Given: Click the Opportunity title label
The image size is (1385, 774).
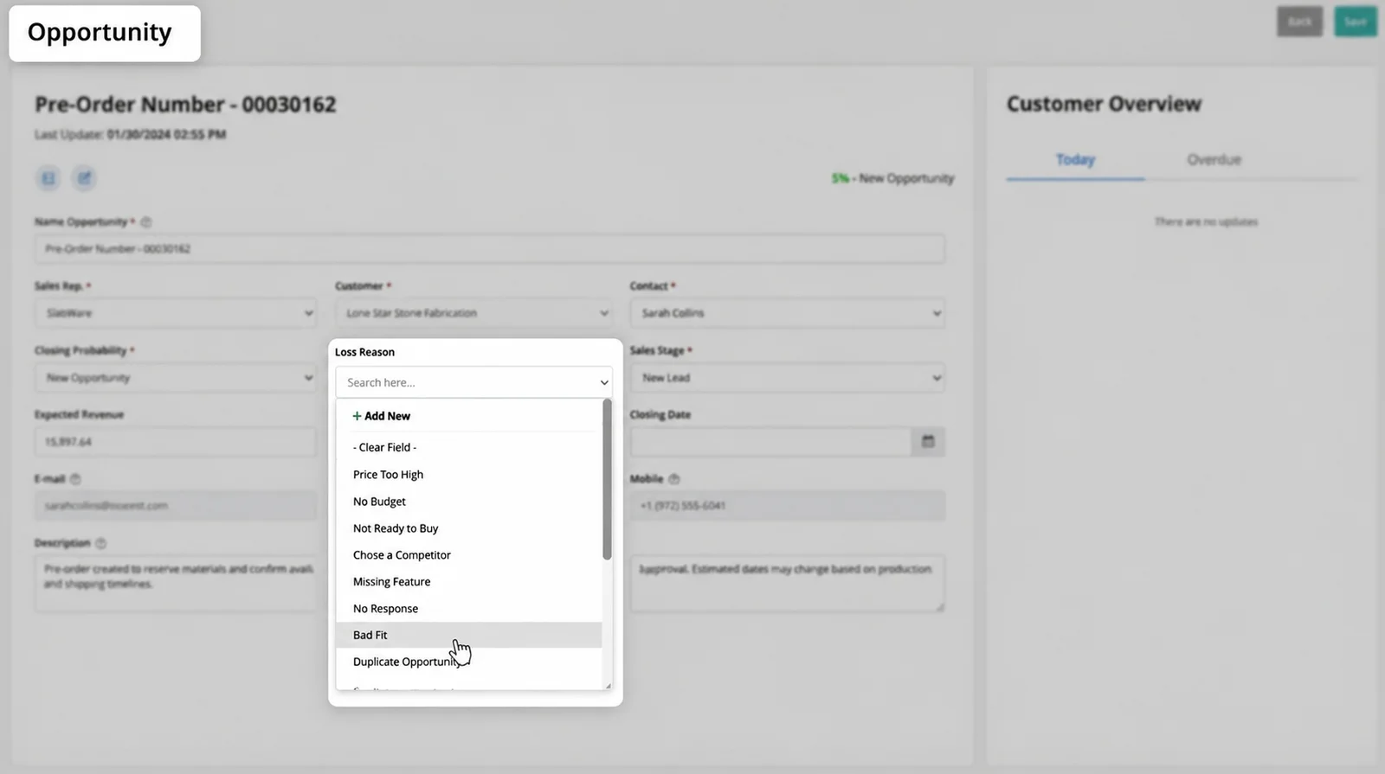Looking at the screenshot, I should point(100,32).
